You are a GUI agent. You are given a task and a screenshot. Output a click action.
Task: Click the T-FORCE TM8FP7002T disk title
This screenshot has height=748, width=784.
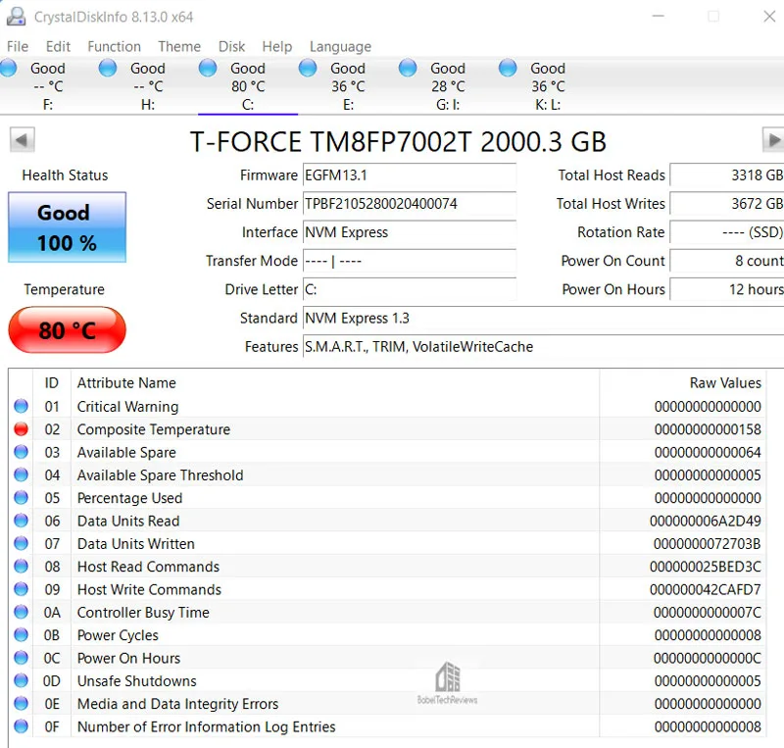pos(398,141)
